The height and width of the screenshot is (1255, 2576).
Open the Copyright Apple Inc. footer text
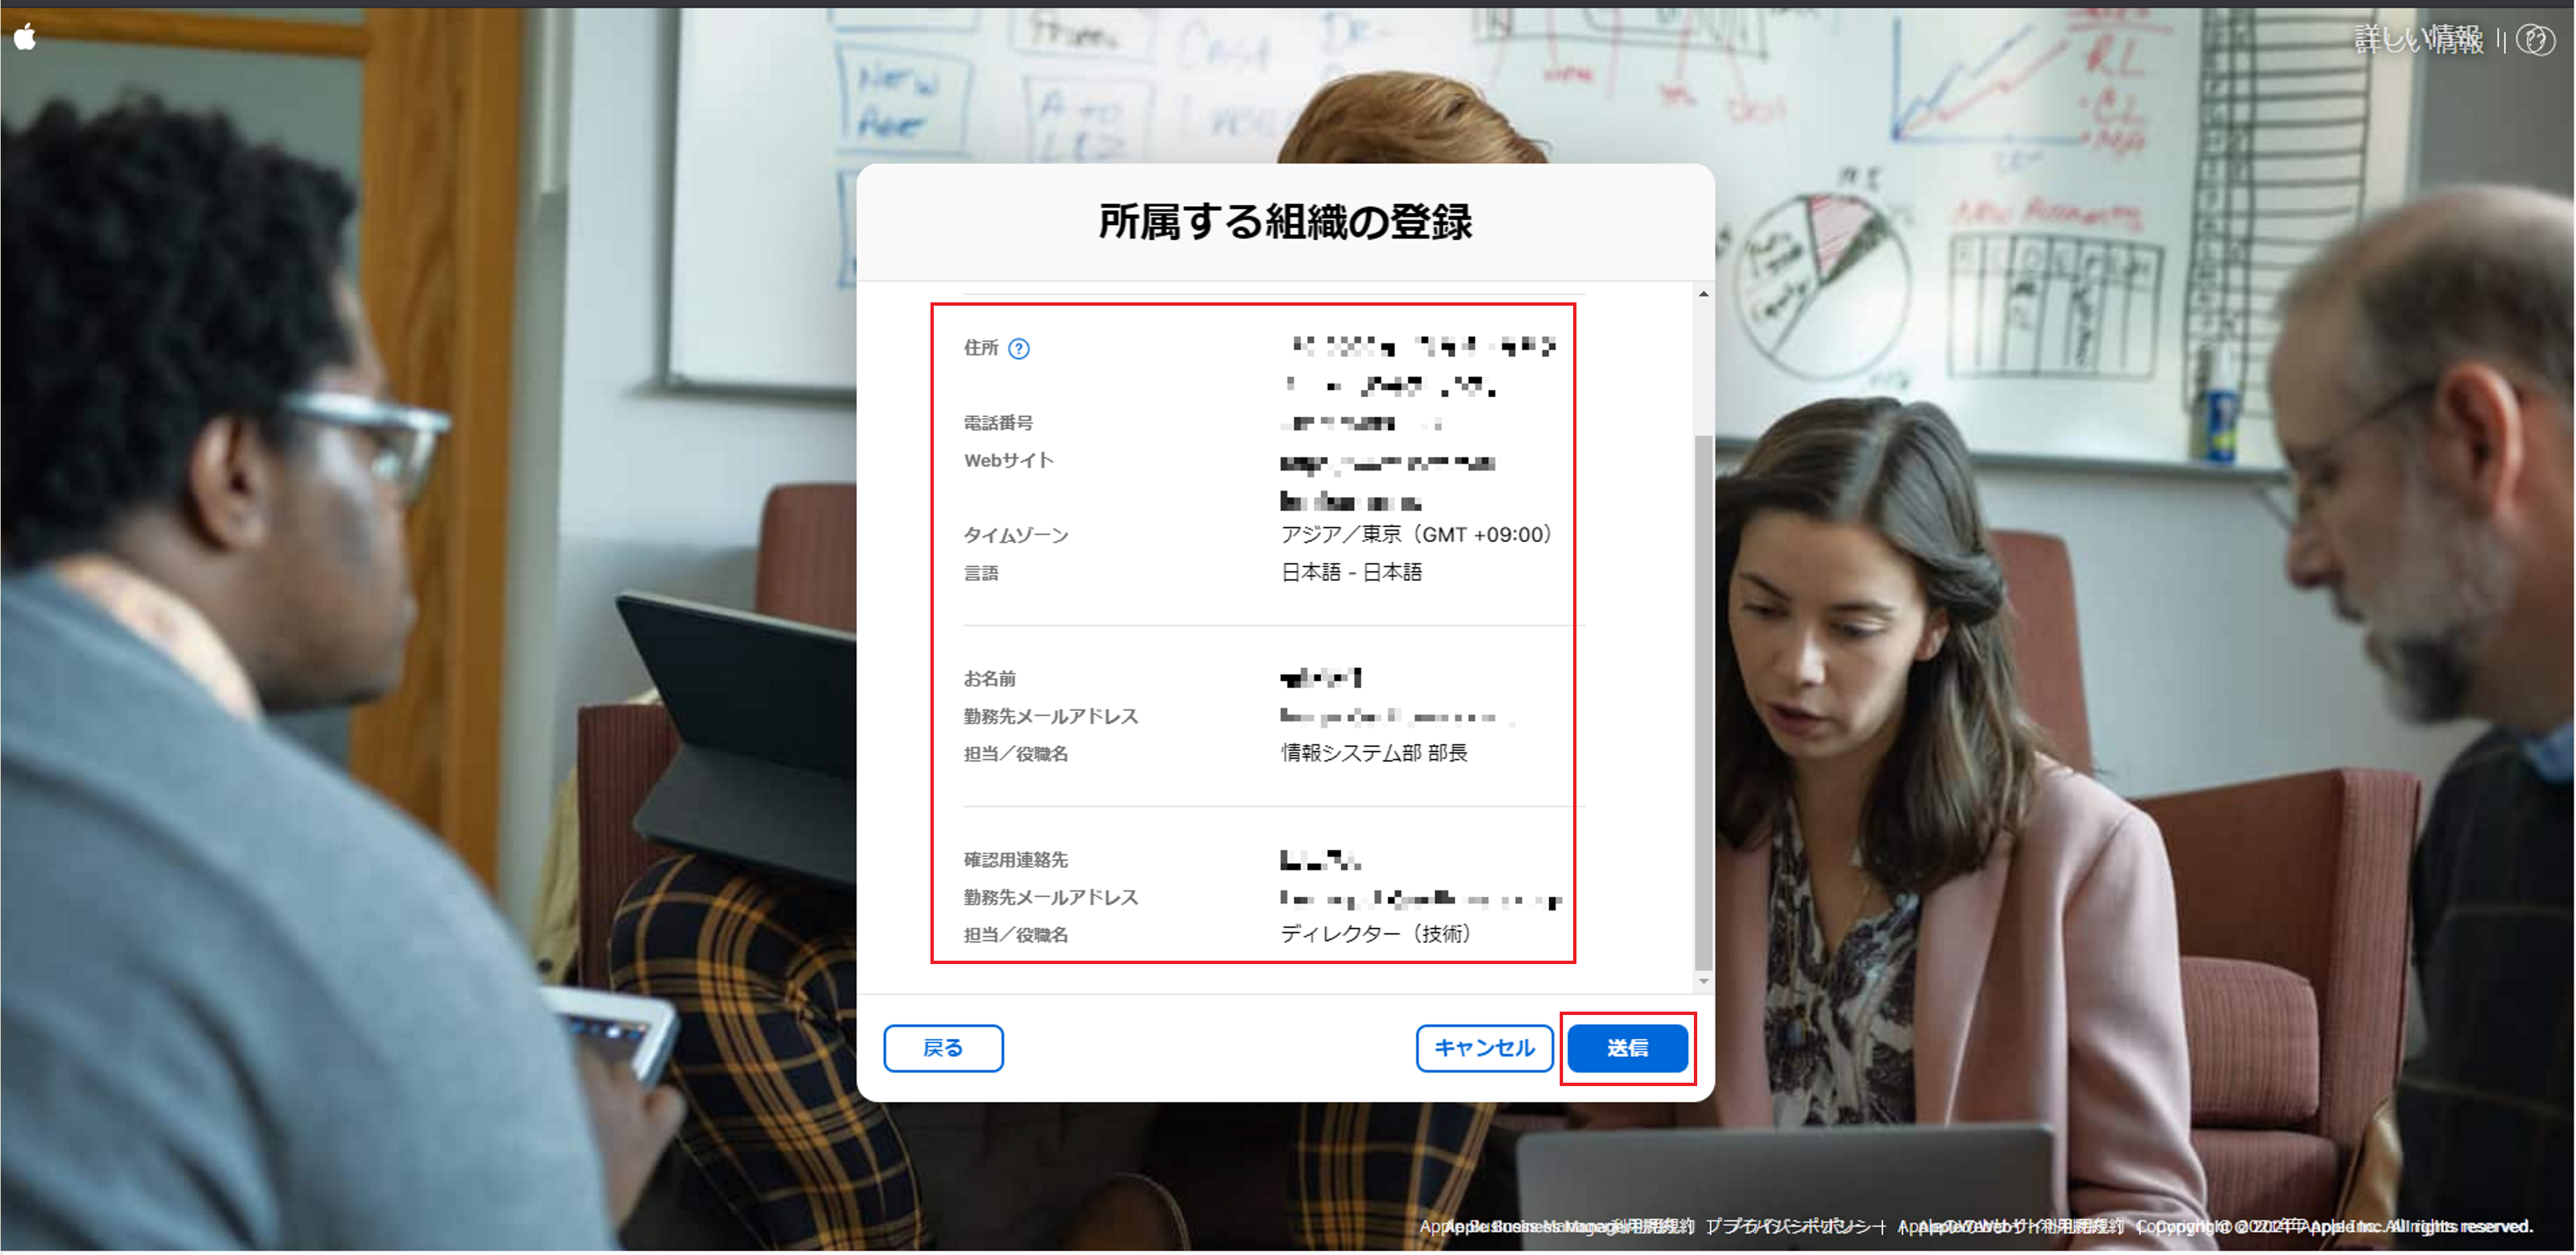[2334, 1226]
